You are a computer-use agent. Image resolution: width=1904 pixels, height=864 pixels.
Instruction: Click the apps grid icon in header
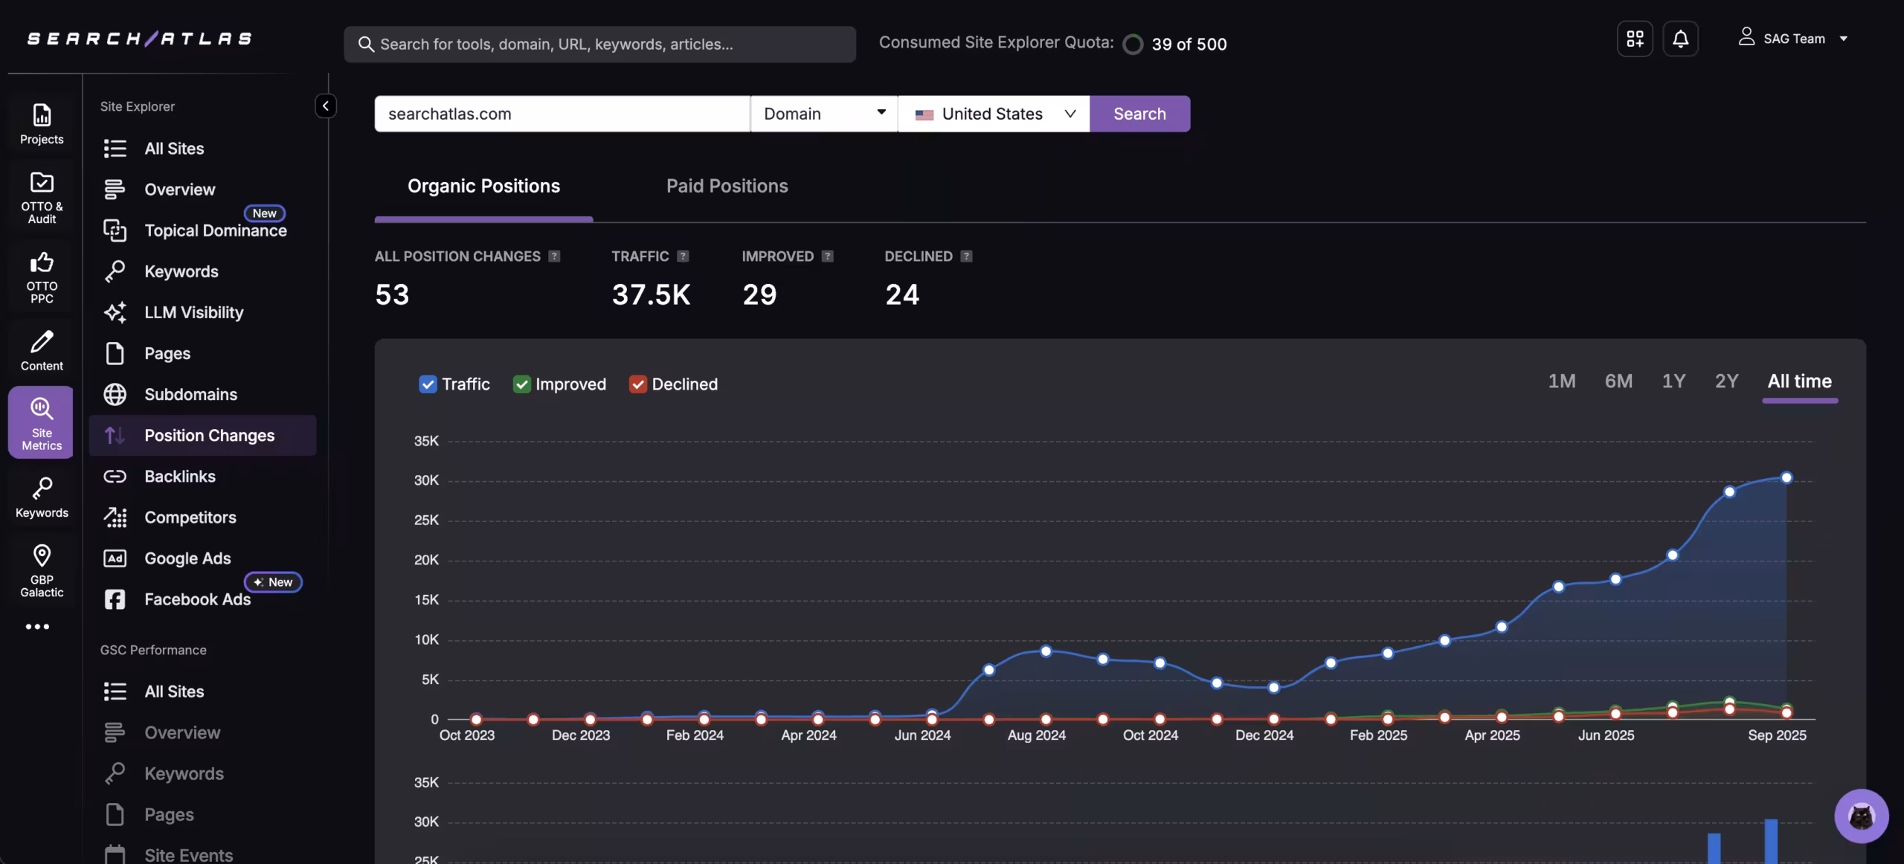point(1635,39)
